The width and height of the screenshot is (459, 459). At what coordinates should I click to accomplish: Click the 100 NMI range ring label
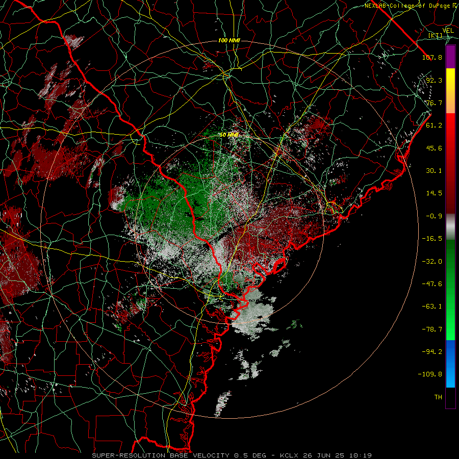point(229,40)
